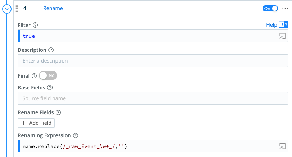Click the Help panel arrow icon

click(x=283, y=25)
